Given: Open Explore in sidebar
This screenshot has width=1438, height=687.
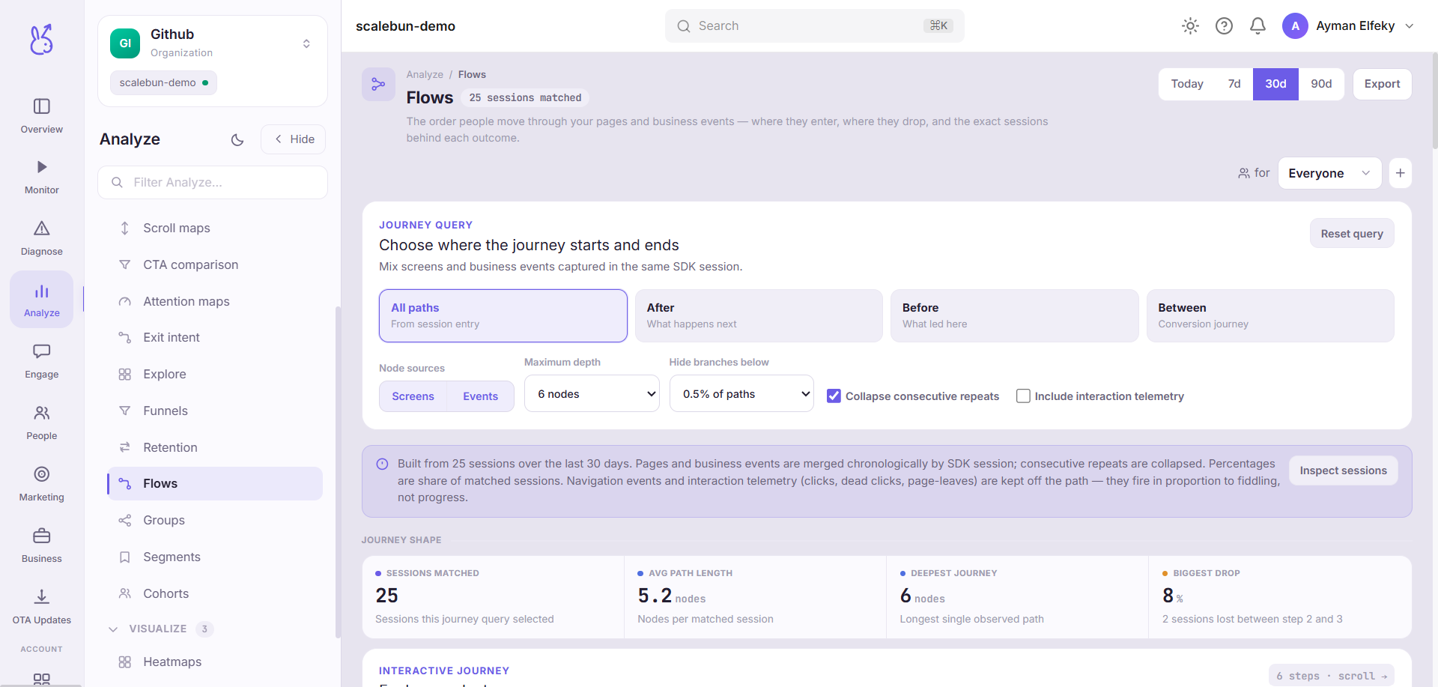Looking at the screenshot, I should point(215,374).
